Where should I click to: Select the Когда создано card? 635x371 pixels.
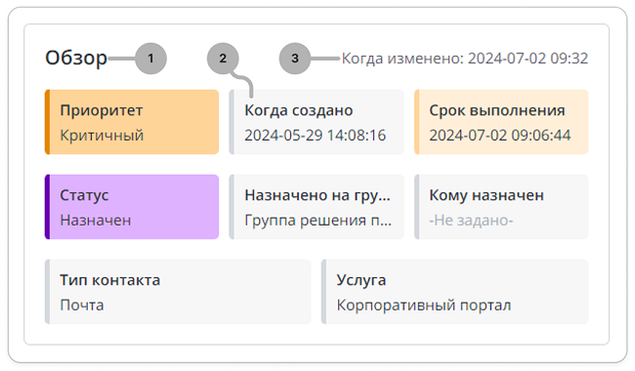317,122
